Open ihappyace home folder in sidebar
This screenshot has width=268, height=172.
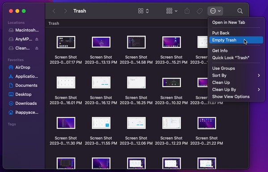[x=24, y=112]
